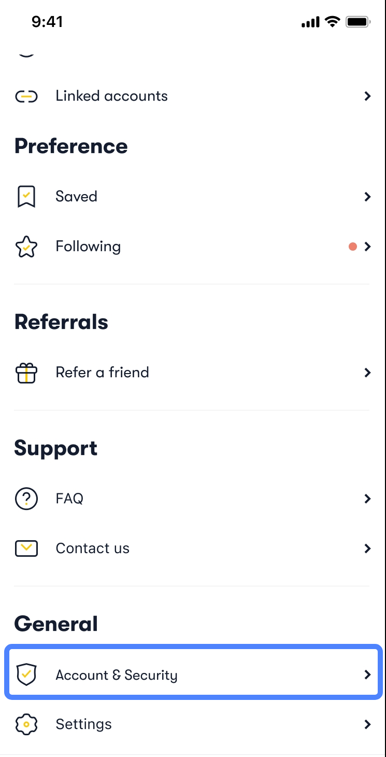Tap the Saved bookmark icon
The height and width of the screenshot is (757, 386).
[x=26, y=197]
